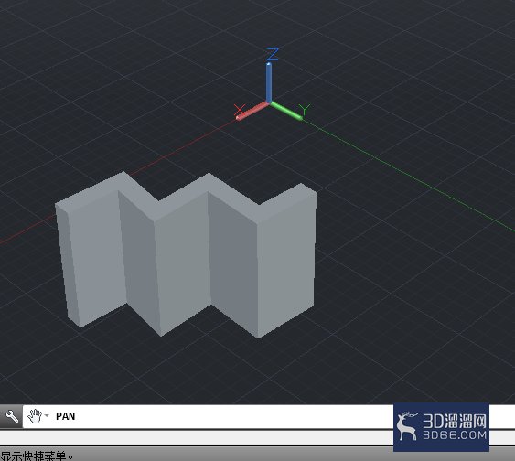Click the red X axis of UCS icon
Screen dimensions: 515x461
click(x=252, y=111)
